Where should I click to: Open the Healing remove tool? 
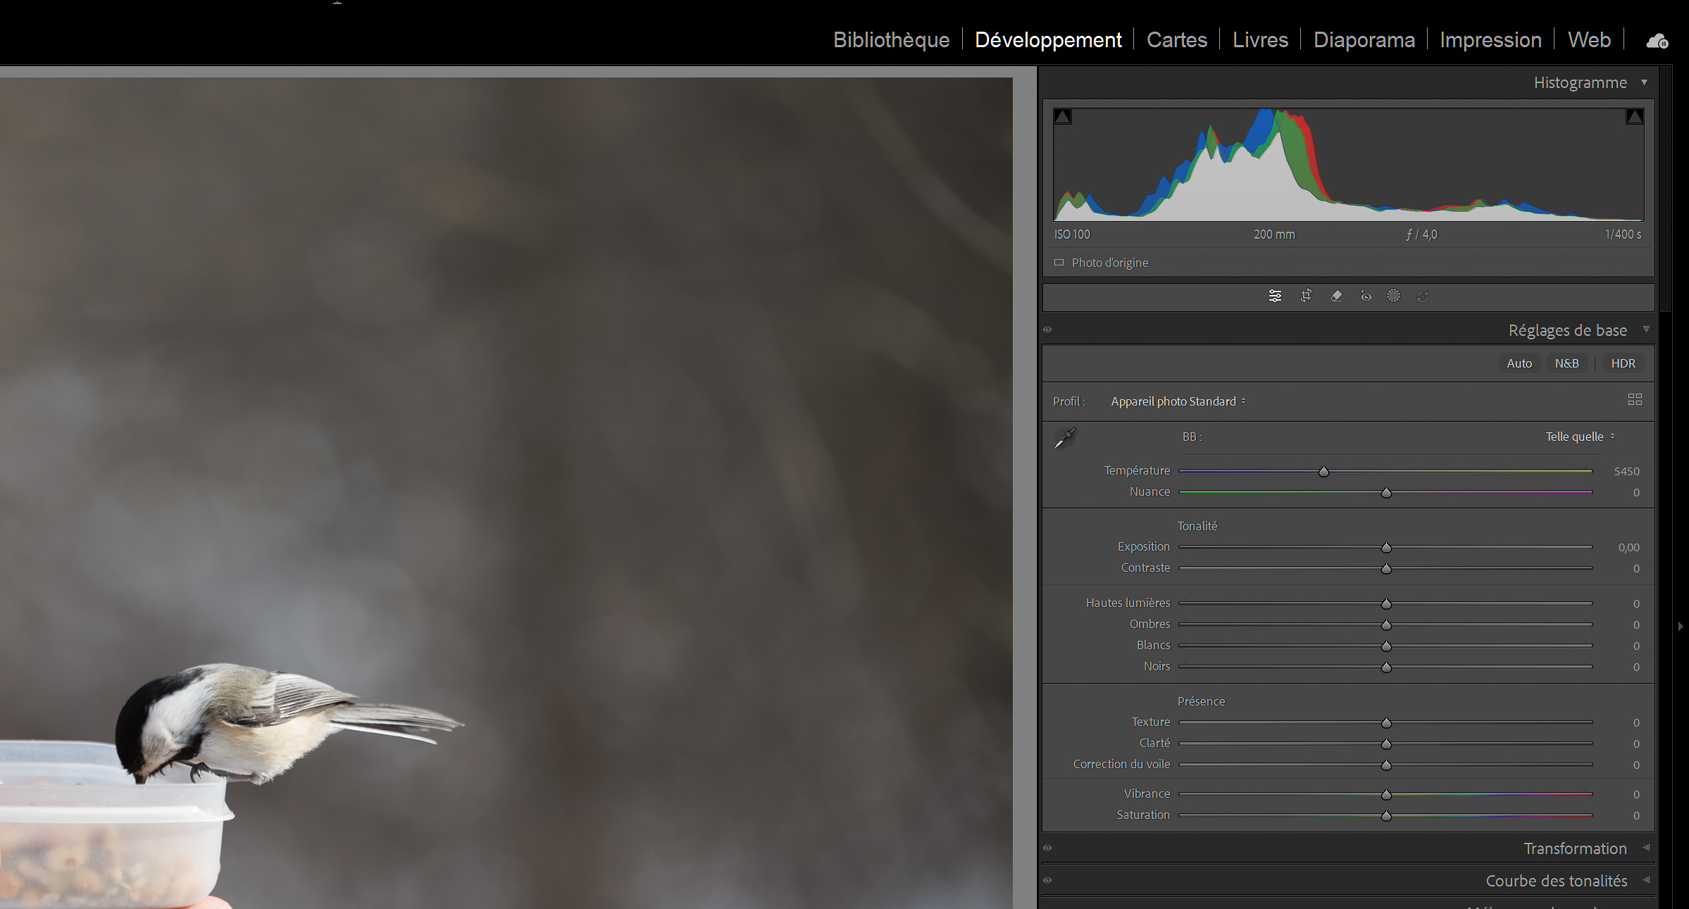1336,296
